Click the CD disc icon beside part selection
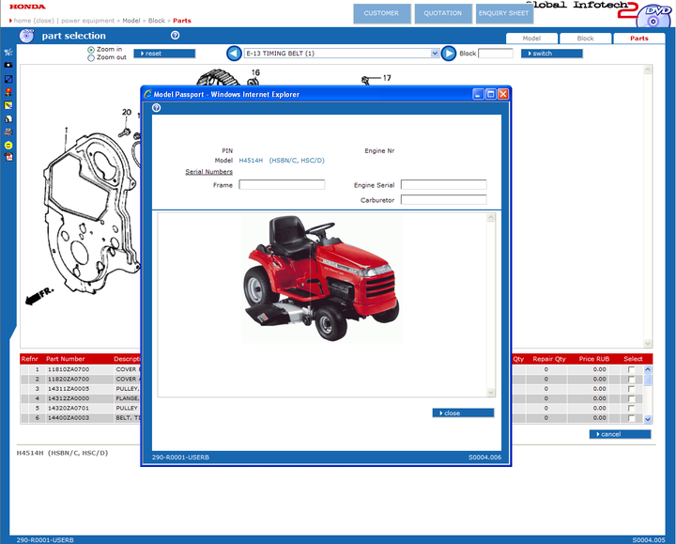Viewport: 676px width, 544px height. [x=26, y=36]
